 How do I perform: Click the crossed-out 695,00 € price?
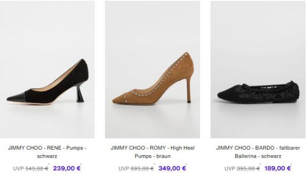click(142, 168)
